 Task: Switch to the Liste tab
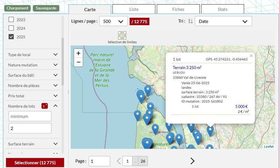click(134, 9)
